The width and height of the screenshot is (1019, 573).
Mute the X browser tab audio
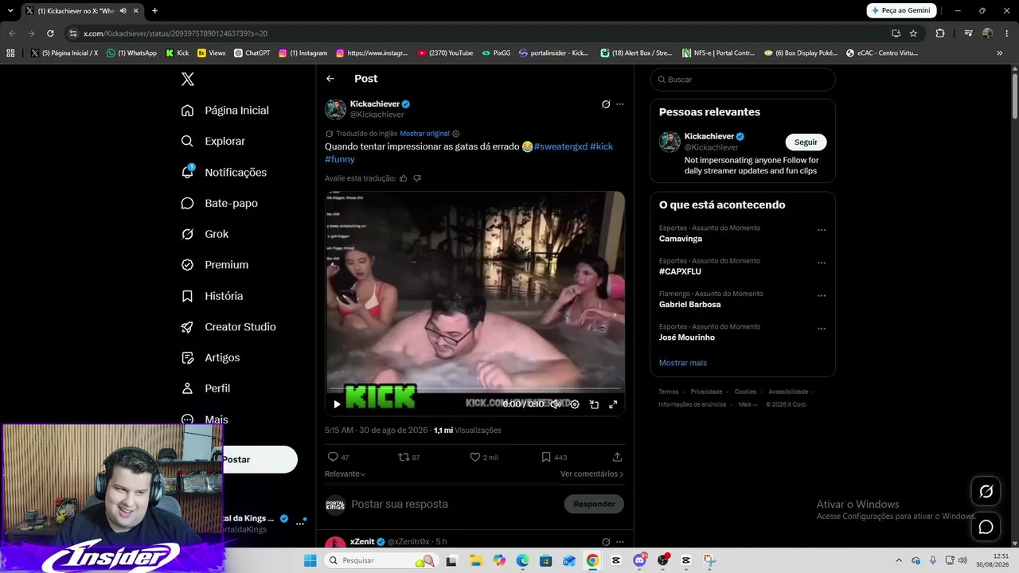(x=123, y=11)
